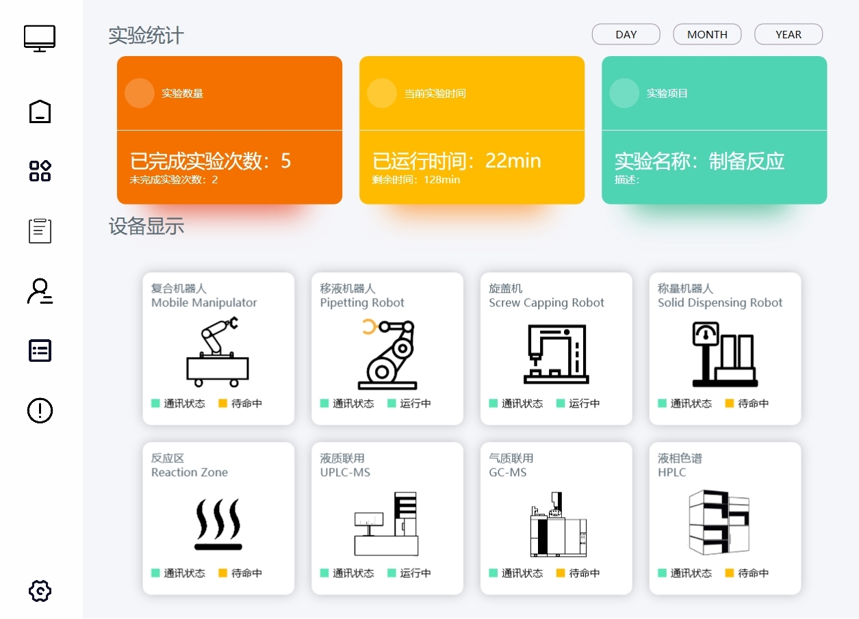Click the Reaction Zone heat icon

[x=218, y=525]
